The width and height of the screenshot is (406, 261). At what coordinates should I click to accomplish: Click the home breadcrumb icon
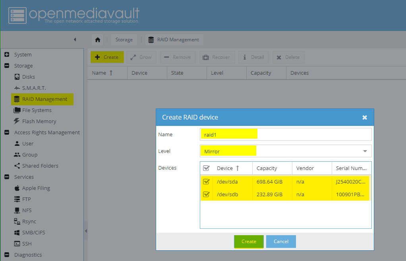tap(97, 39)
